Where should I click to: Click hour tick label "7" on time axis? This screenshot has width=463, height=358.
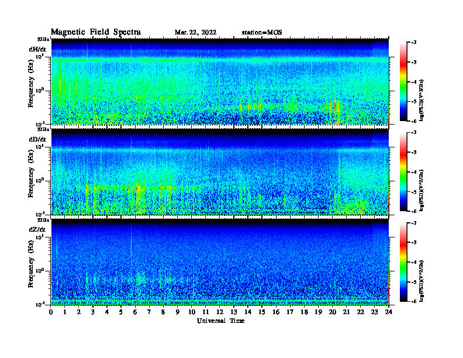pos(149,312)
